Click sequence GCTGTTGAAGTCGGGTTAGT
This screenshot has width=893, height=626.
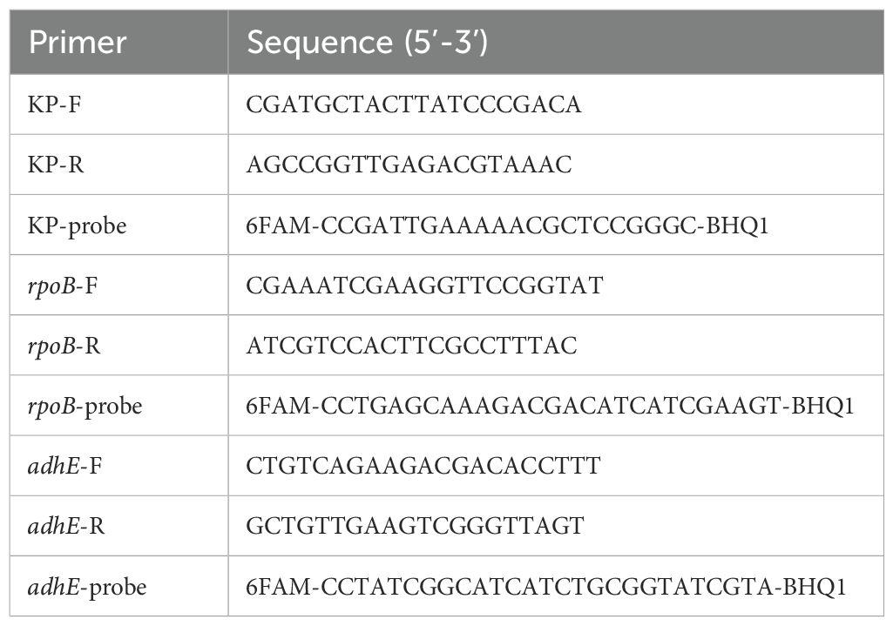coord(415,526)
